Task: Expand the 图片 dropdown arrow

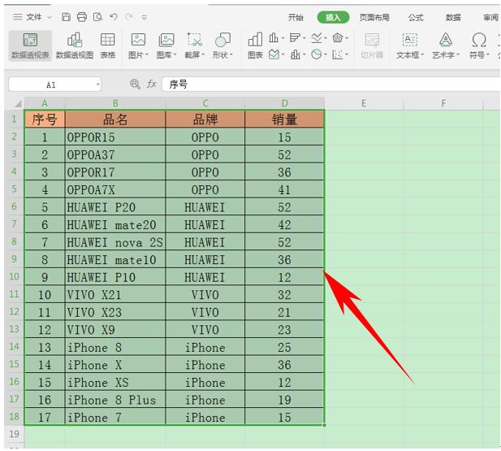Action: pyautogui.click(x=147, y=54)
